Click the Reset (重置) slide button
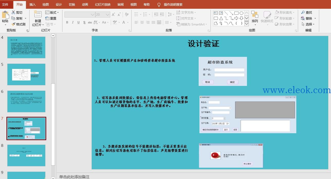This screenshot has width=331, height=179. pyautogui.click(x=51, y=18)
